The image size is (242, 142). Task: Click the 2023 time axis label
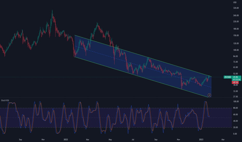(201, 139)
